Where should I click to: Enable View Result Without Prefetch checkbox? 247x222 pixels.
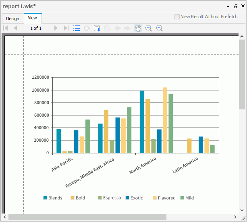click(177, 17)
